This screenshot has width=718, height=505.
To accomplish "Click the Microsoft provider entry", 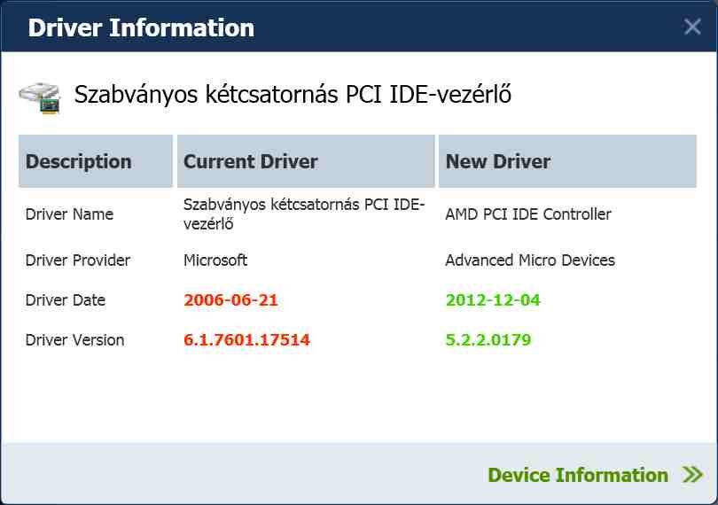I will [215, 260].
